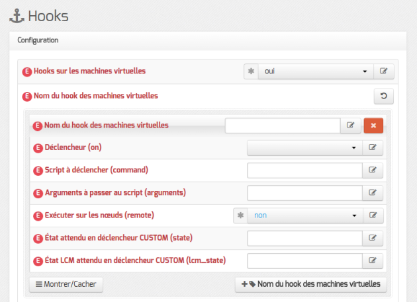417x302 pixels.
Task: Click the Arguments à passer au script field
Action: (304, 192)
